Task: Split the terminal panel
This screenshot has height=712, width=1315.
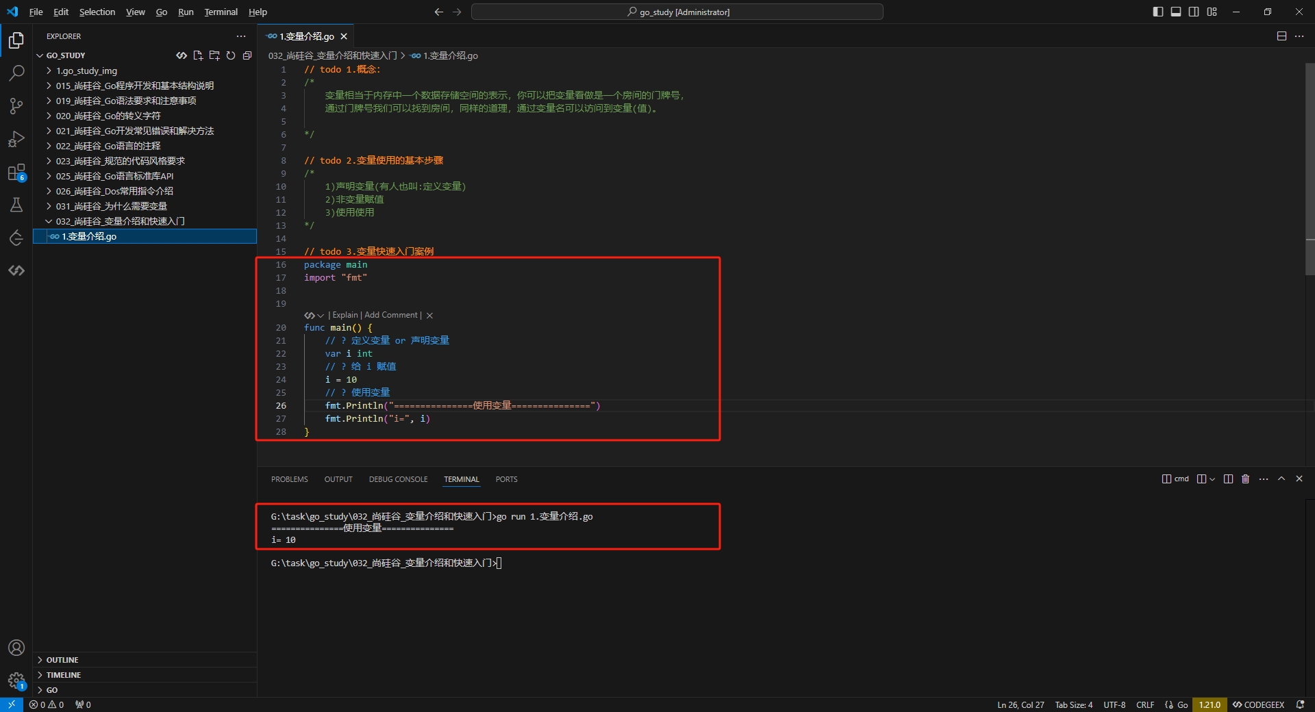Action: pos(1228,479)
